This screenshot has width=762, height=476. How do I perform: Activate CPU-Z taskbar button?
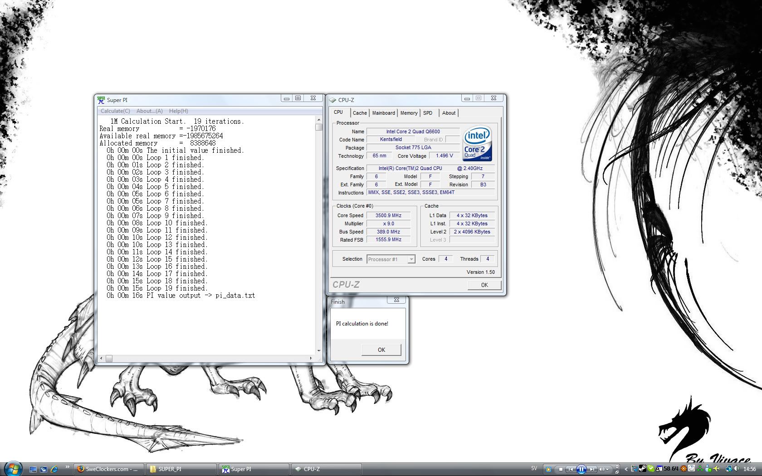click(x=327, y=469)
